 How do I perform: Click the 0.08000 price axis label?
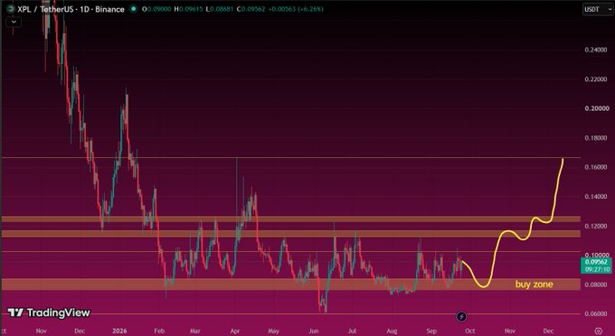tap(596, 285)
